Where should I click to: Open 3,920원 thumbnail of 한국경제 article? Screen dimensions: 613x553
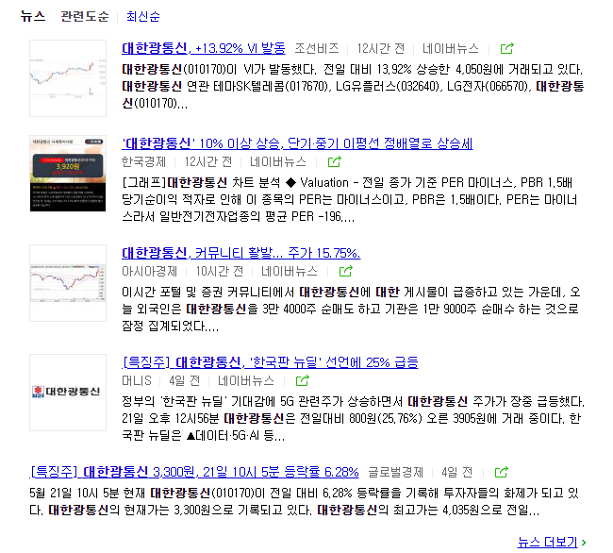(x=68, y=174)
